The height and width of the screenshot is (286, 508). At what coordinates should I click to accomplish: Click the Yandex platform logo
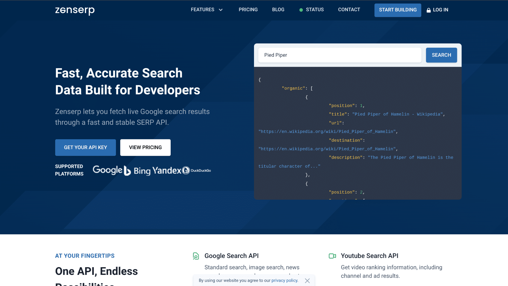click(167, 170)
